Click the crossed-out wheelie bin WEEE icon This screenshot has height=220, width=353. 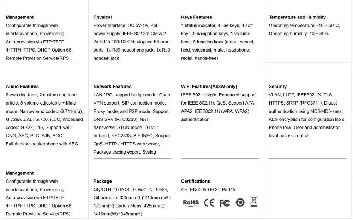point(254,202)
